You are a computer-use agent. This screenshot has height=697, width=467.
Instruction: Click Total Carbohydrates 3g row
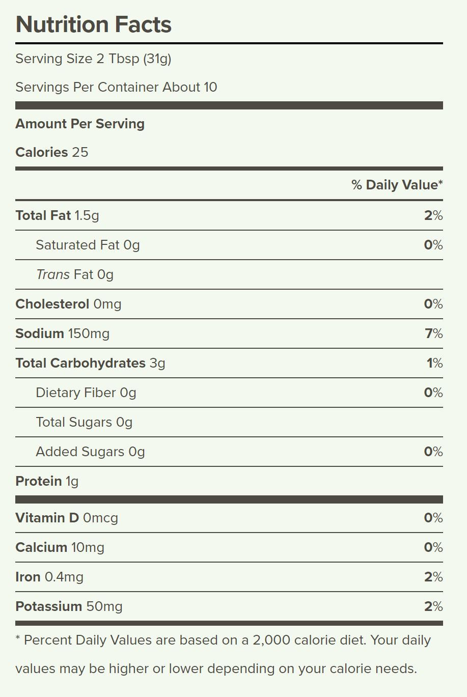point(229,363)
